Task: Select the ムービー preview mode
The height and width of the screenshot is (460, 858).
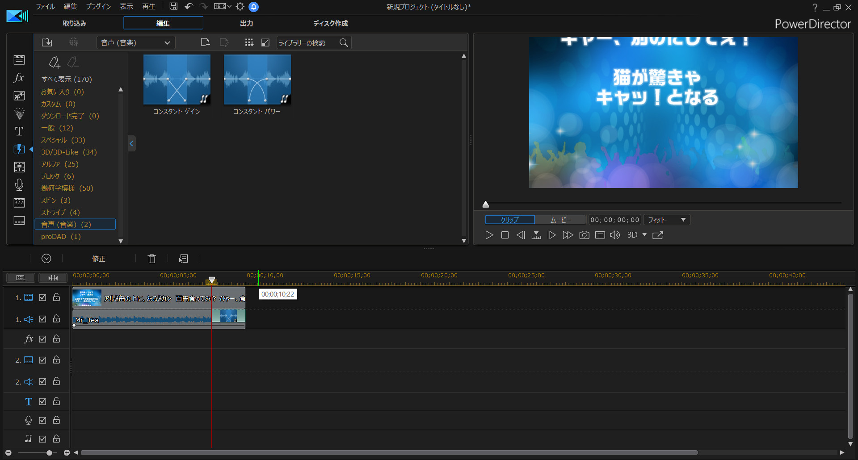Action: (x=561, y=220)
